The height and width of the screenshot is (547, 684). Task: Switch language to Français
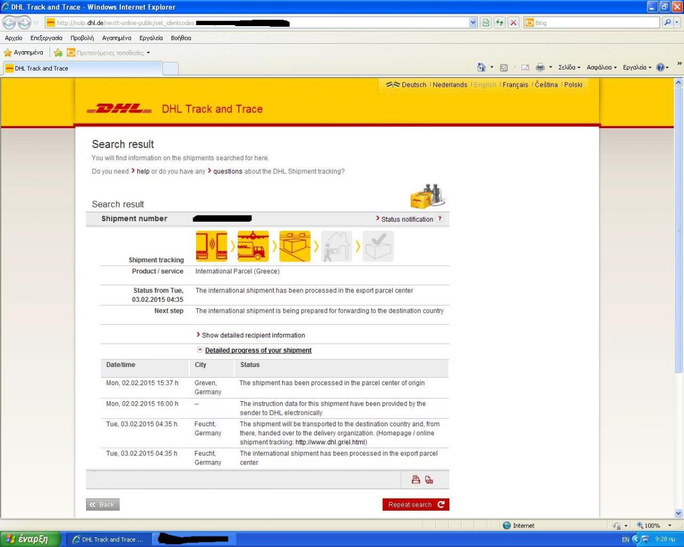click(x=515, y=85)
